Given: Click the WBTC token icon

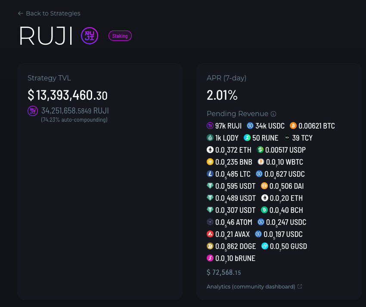Looking at the screenshot, I should (261, 162).
